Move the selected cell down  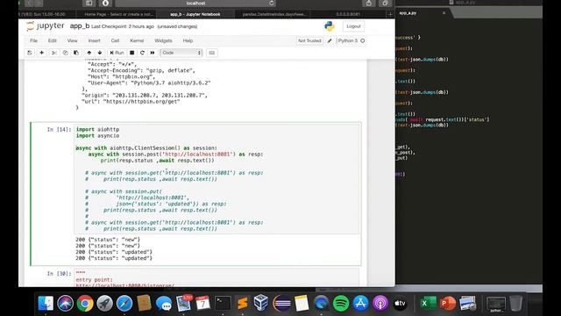coord(100,53)
